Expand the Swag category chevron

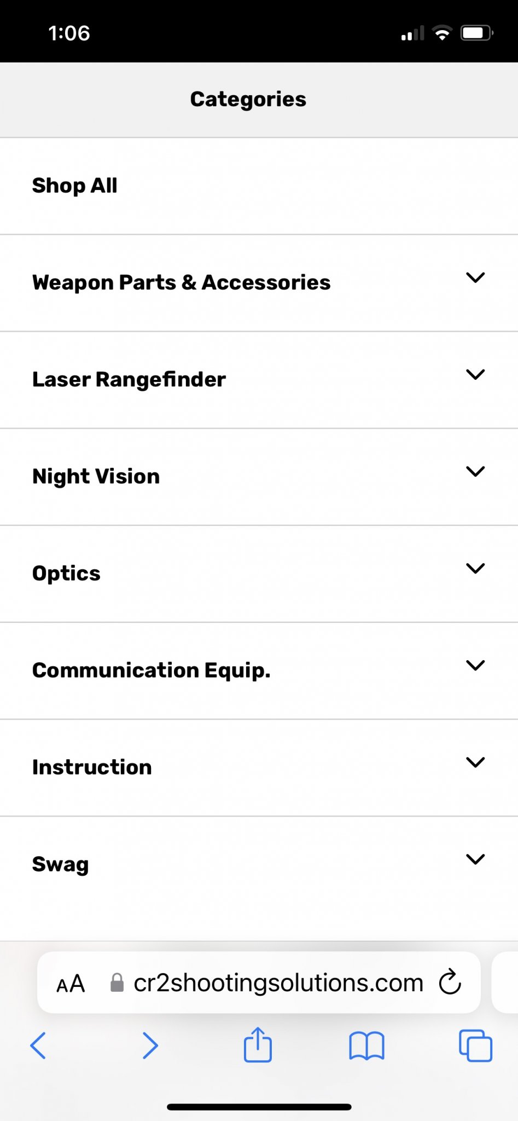(x=475, y=859)
